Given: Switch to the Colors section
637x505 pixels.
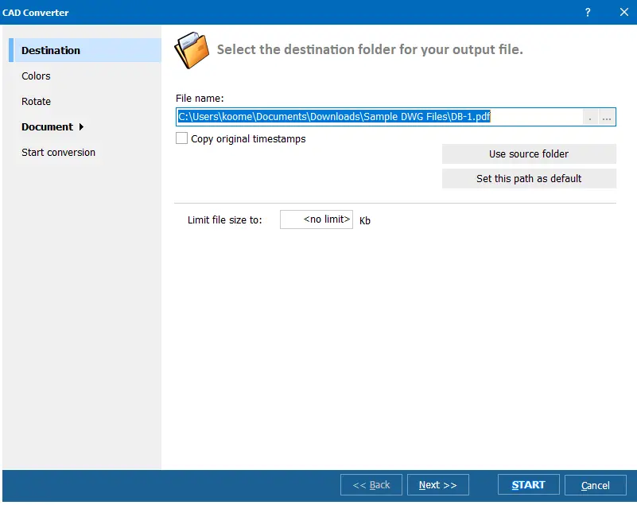Looking at the screenshot, I should tap(36, 76).
